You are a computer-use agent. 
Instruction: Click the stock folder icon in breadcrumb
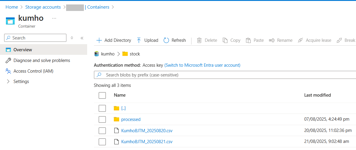[x=125, y=54]
